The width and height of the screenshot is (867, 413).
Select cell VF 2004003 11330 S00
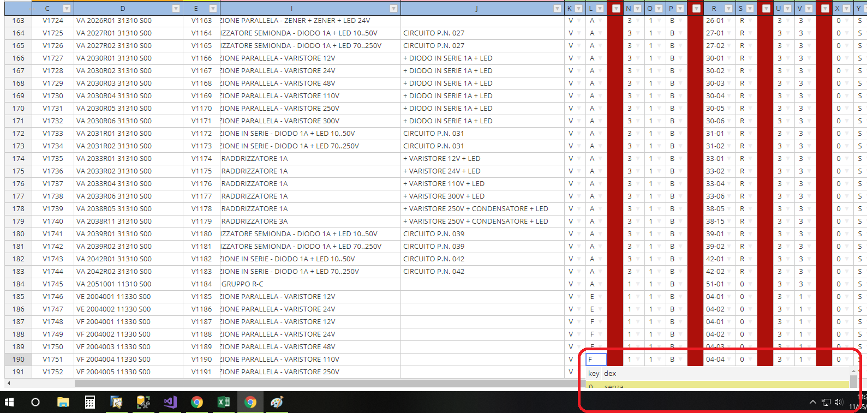[128, 347]
